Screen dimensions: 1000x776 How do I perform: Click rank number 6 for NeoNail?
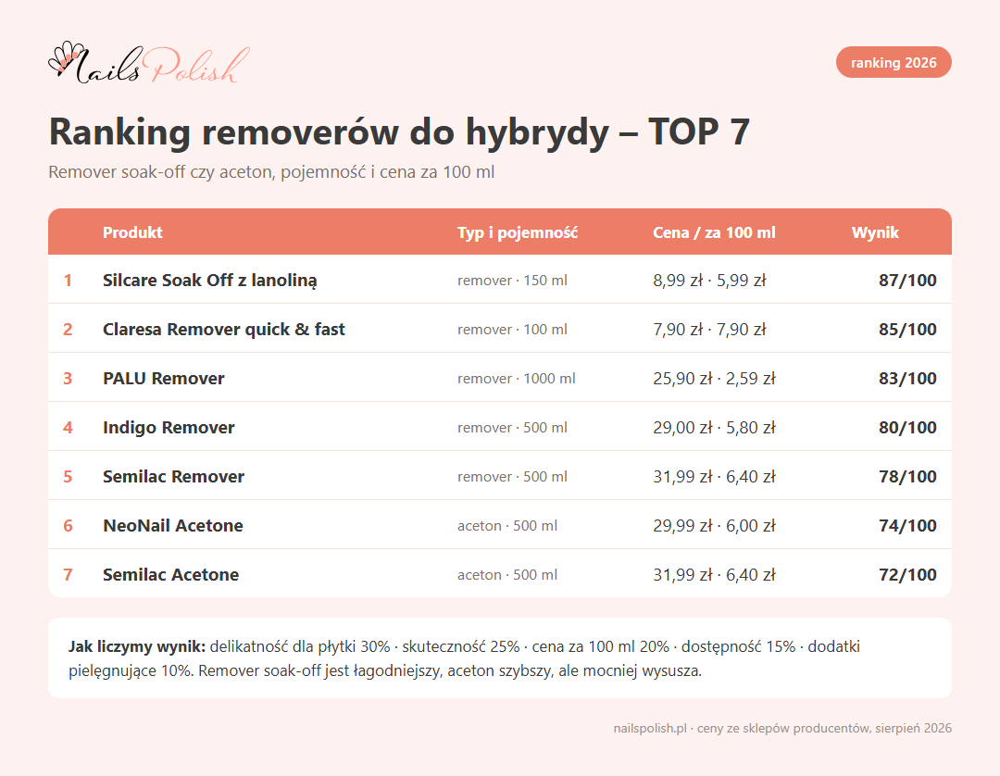68,525
